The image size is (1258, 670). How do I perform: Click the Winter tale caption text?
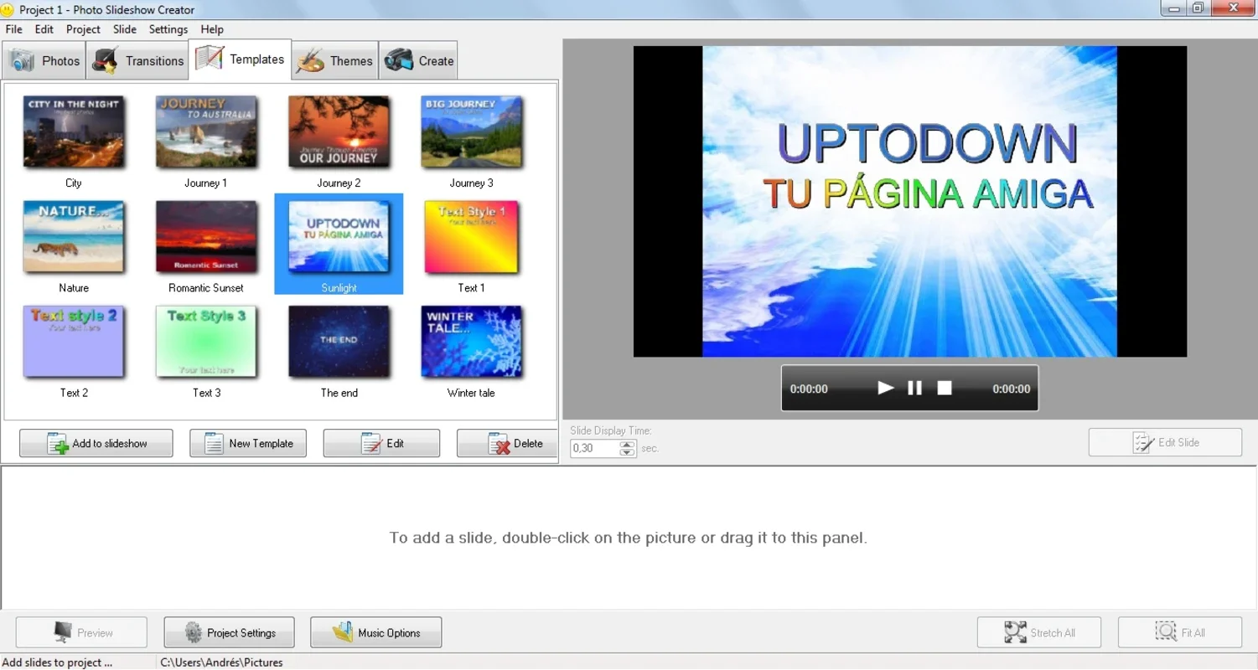(471, 392)
